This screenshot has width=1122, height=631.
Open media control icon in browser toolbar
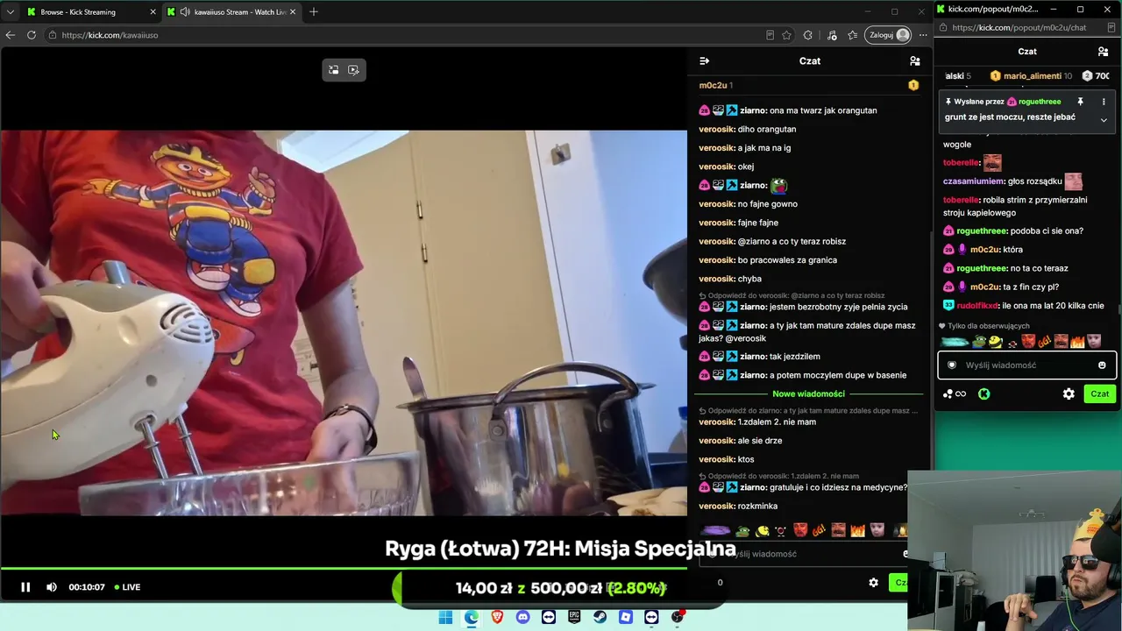coord(832,35)
